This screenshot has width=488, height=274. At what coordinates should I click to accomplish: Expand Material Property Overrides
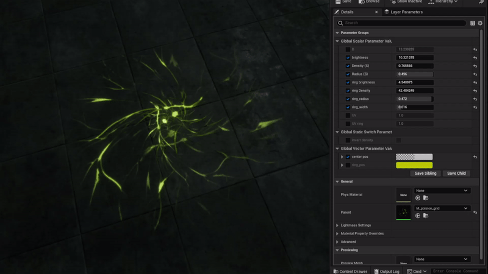tap(337, 234)
